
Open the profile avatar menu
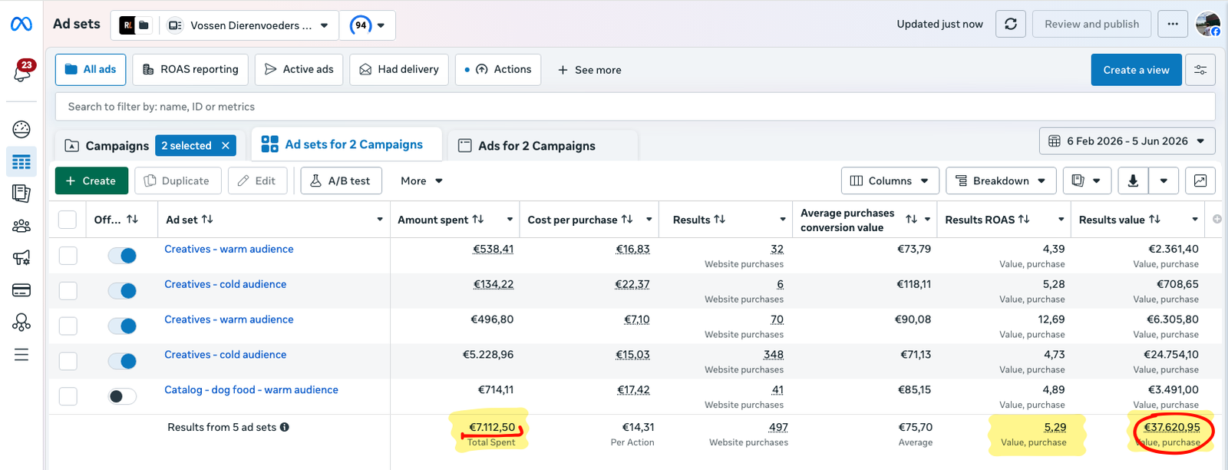click(x=1208, y=25)
